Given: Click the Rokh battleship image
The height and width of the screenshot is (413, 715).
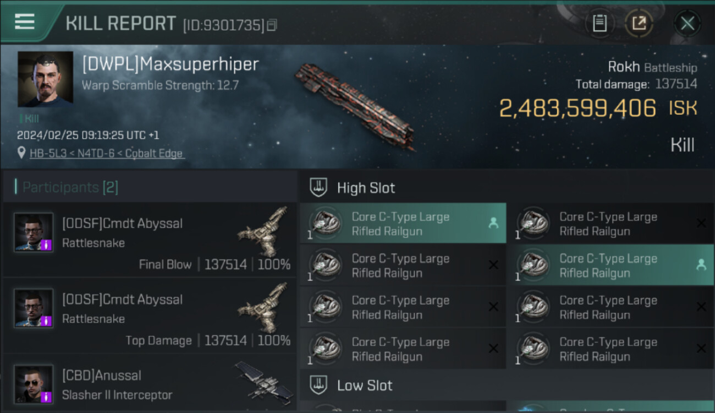Looking at the screenshot, I should pyautogui.click(x=354, y=105).
